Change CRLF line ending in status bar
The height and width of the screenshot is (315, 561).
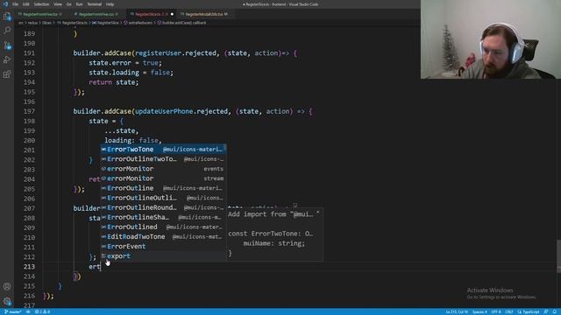tap(508, 311)
